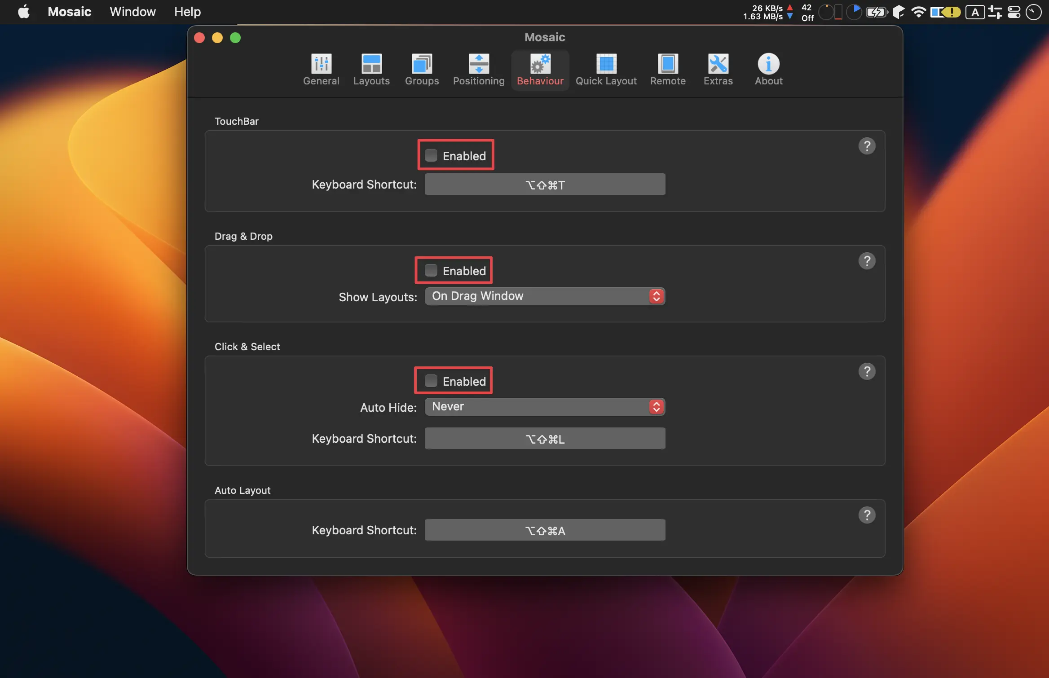Viewport: 1049px width, 678px height.
Task: Open the Apple menu
Action: [x=23, y=12]
